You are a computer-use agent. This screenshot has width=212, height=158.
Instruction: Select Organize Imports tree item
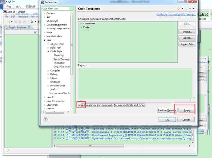(x=62, y=67)
